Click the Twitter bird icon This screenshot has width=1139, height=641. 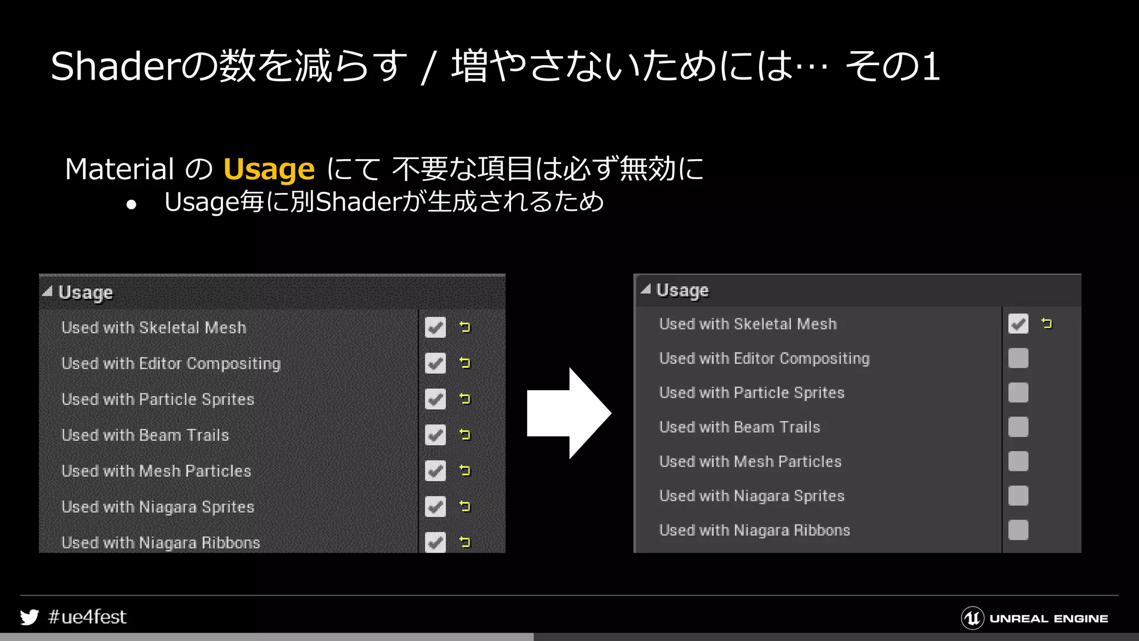(x=29, y=617)
